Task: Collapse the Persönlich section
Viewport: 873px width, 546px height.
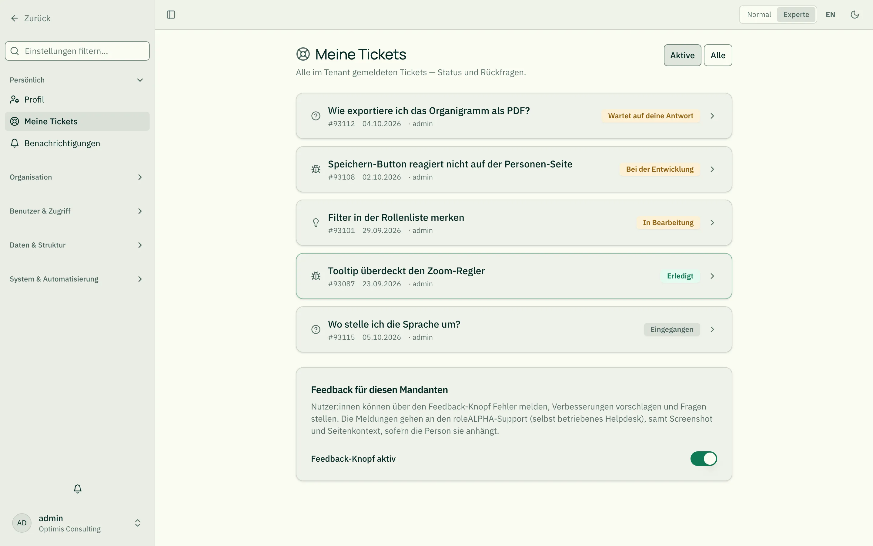Action: pyautogui.click(x=77, y=80)
